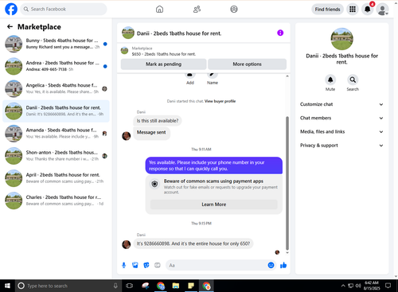Attach a photo file icon
398x292 pixels.
[x=135, y=265]
